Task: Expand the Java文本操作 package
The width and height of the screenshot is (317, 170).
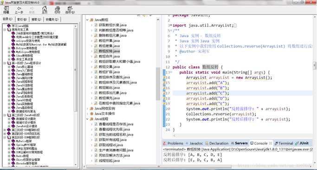Action: click(87, 114)
